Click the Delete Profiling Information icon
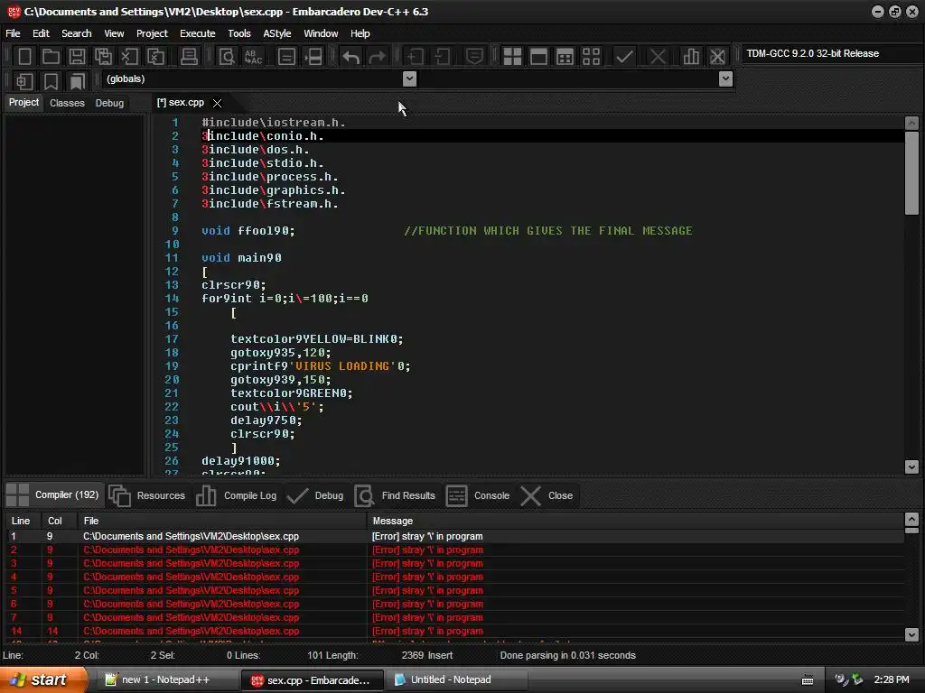 (717, 57)
